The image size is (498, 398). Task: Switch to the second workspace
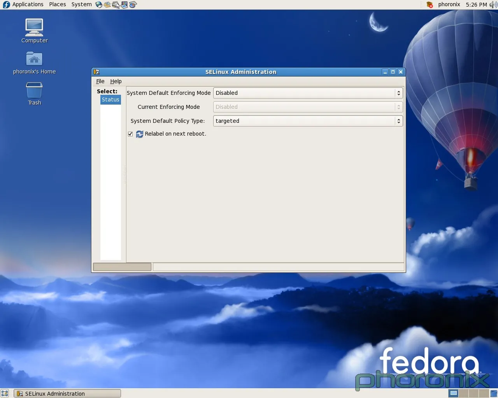pos(464,393)
